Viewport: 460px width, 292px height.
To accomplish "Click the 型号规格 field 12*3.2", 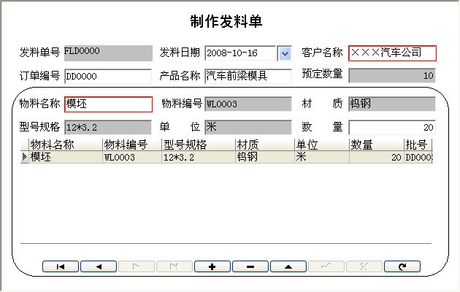I will click(x=108, y=127).
